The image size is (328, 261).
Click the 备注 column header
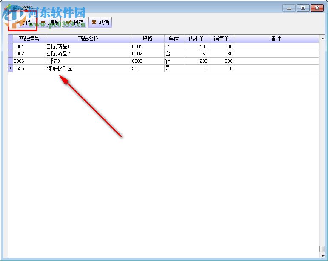pyautogui.click(x=277, y=38)
